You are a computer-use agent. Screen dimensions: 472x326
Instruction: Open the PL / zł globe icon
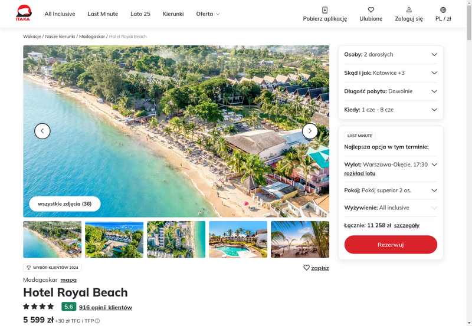click(443, 10)
